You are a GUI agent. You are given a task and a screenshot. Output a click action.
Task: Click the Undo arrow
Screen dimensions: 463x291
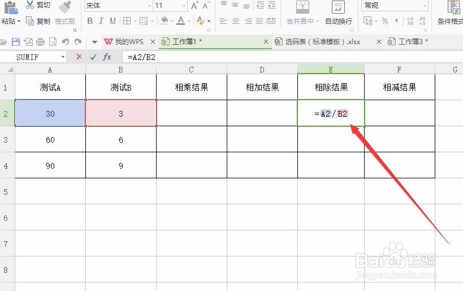click(66, 42)
